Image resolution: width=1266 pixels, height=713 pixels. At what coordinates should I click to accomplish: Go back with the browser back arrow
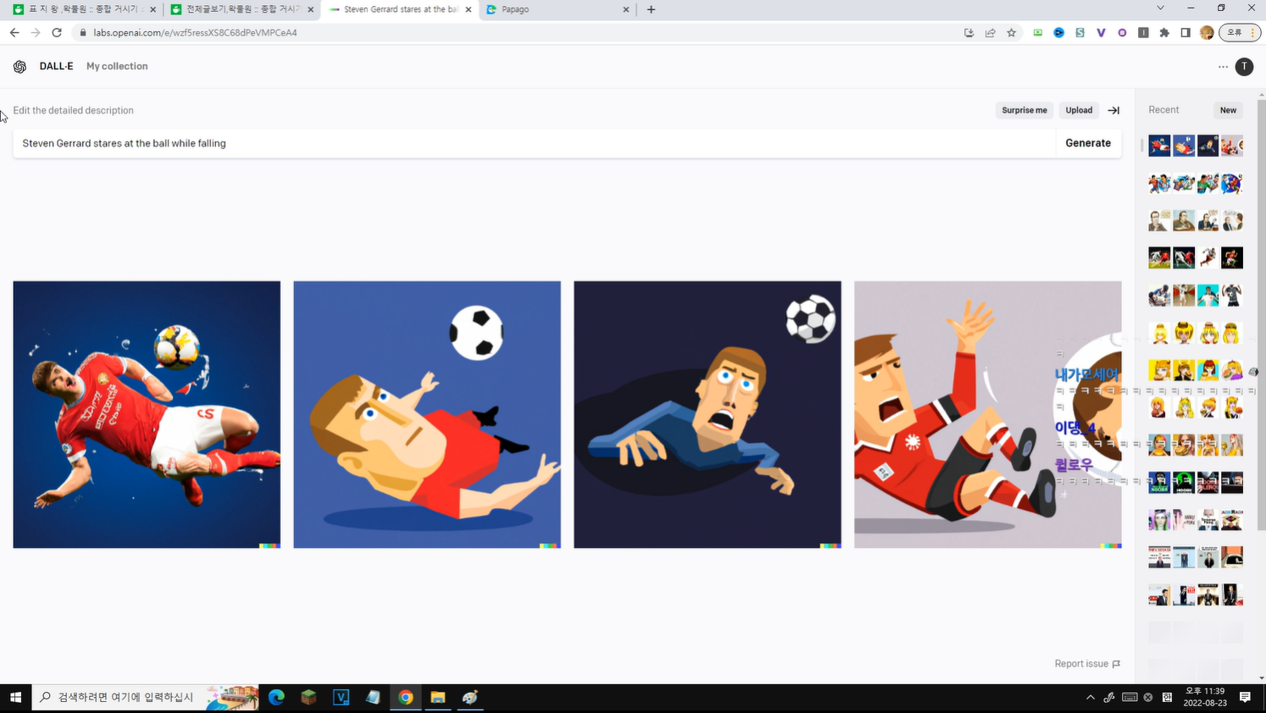pos(14,32)
